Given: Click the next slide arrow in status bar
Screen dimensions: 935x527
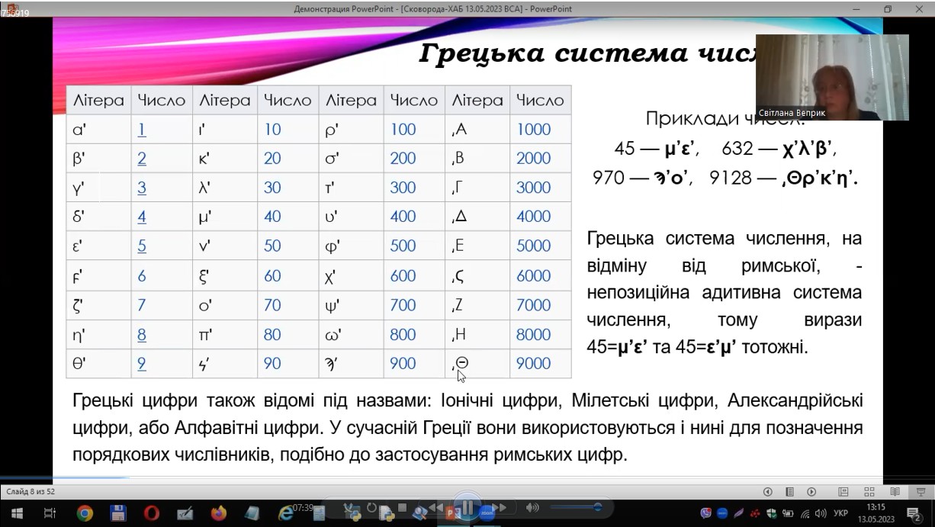Looking at the screenshot, I should pos(811,492).
